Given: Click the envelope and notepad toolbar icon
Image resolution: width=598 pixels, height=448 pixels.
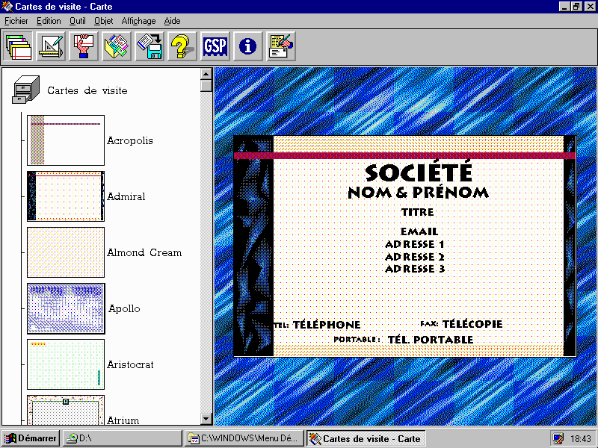Looking at the screenshot, I should click(x=281, y=46).
